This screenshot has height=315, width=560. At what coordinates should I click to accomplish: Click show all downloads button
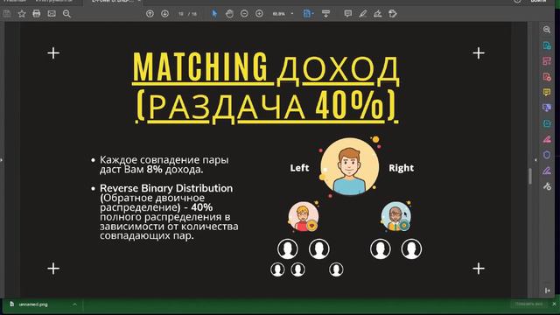(x=528, y=304)
